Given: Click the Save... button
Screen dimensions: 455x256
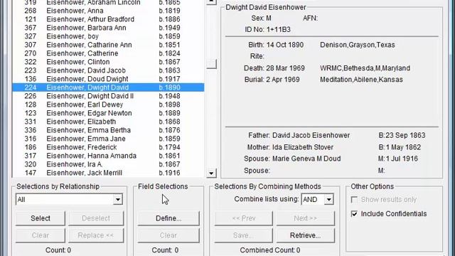Looking at the screenshot, I should (x=244, y=235).
